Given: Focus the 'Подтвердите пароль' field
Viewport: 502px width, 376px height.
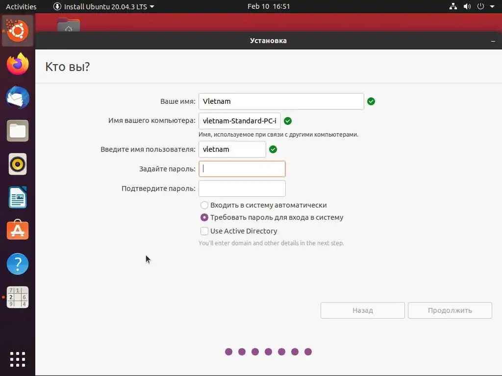Looking at the screenshot, I should tap(242, 188).
